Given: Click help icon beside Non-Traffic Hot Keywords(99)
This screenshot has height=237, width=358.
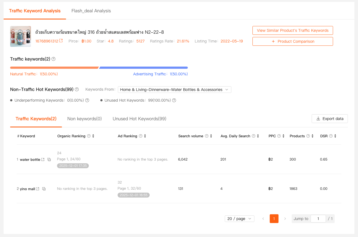Looking at the screenshot, I should click(77, 89).
